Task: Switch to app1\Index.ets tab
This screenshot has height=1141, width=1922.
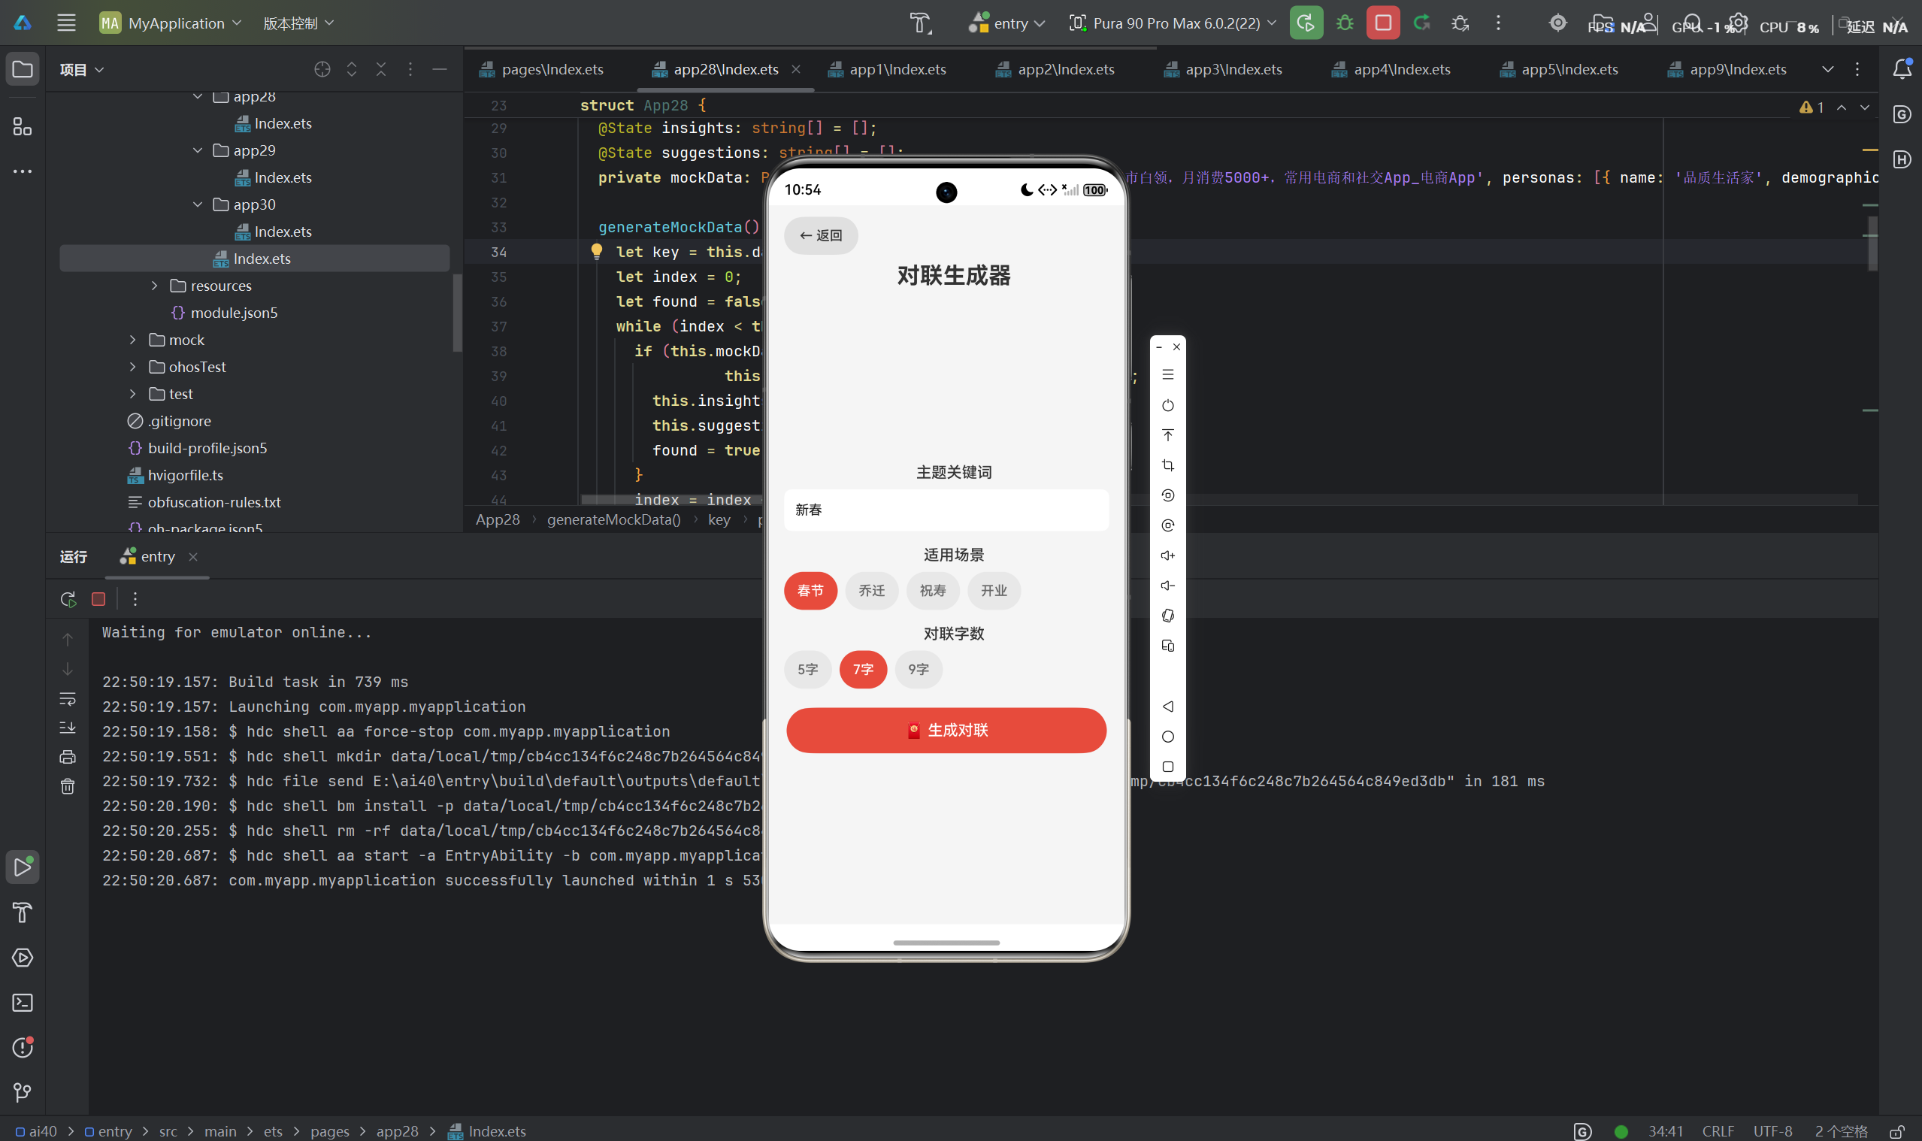Action: (x=888, y=69)
